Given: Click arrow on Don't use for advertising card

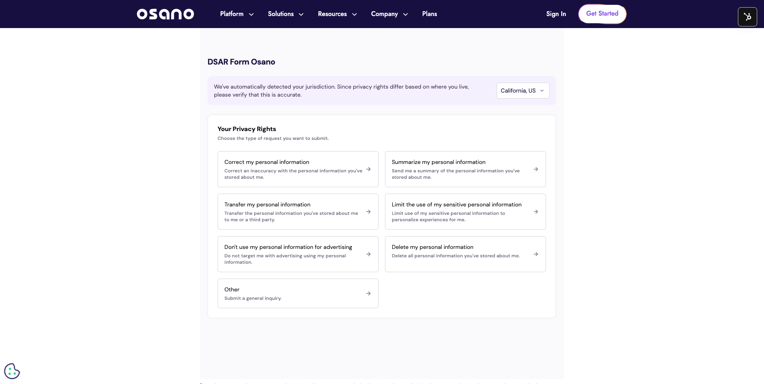Looking at the screenshot, I should pyautogui.click(x=368, y=254).
